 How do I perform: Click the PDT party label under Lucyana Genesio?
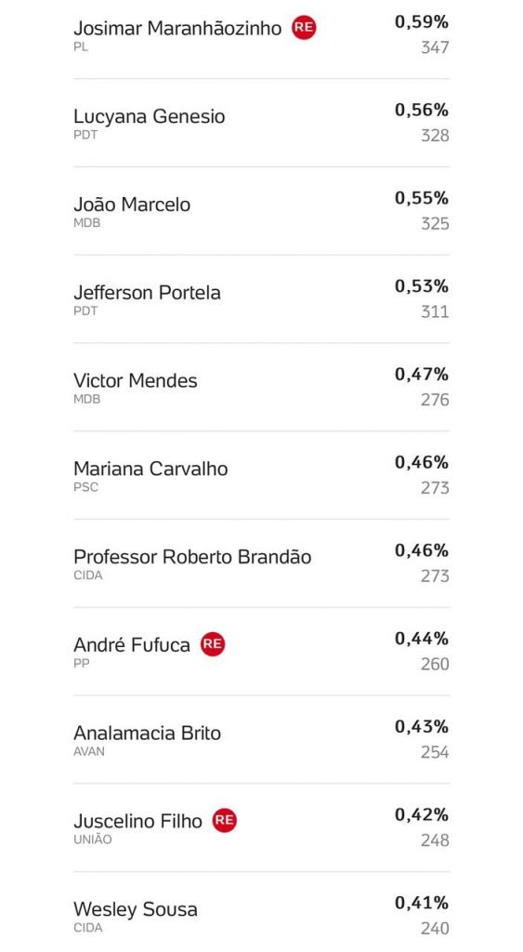(85, 135)
